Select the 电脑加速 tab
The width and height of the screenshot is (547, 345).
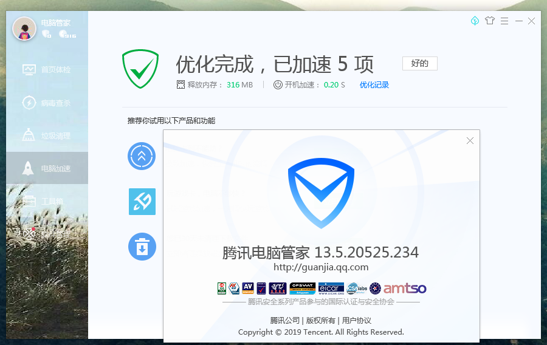(47, 168)
